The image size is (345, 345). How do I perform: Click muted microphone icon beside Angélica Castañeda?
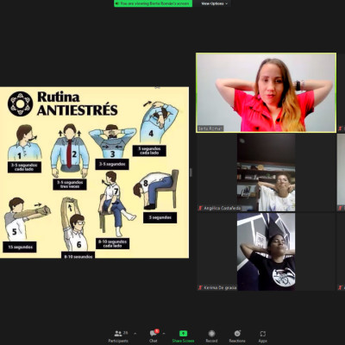tap(200, 208)
